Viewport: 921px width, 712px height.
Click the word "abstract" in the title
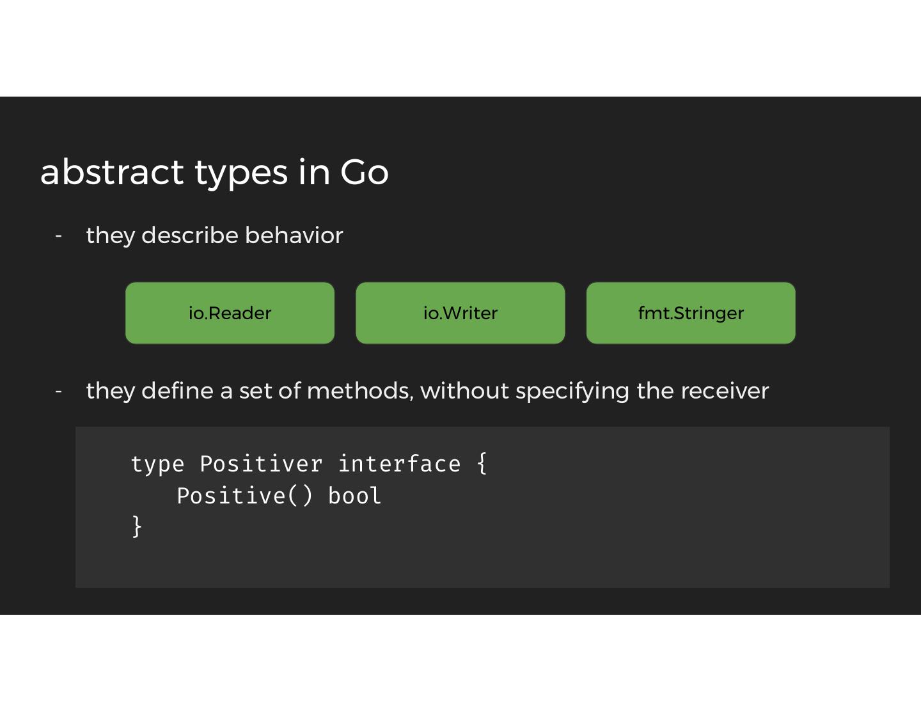point(112,172)
